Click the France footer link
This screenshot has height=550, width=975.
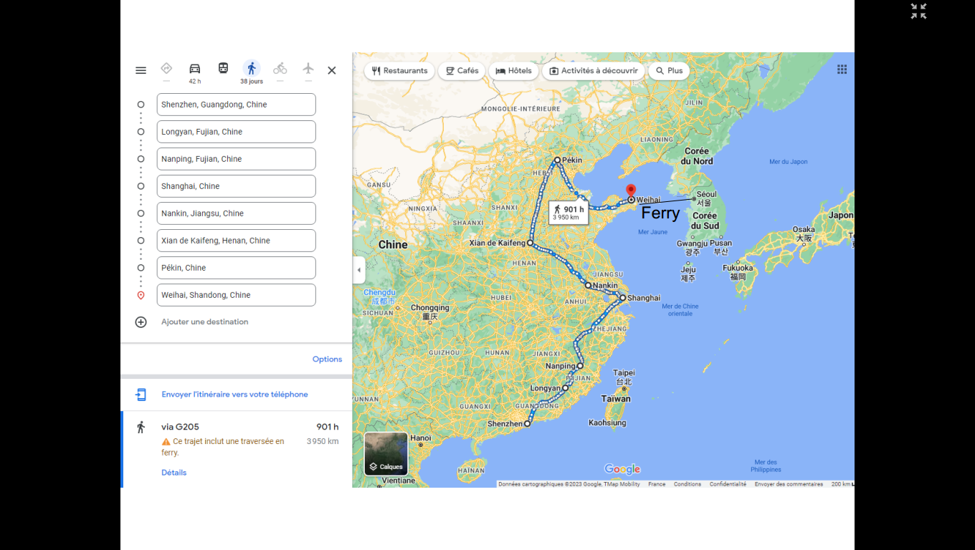click(657, 484)
